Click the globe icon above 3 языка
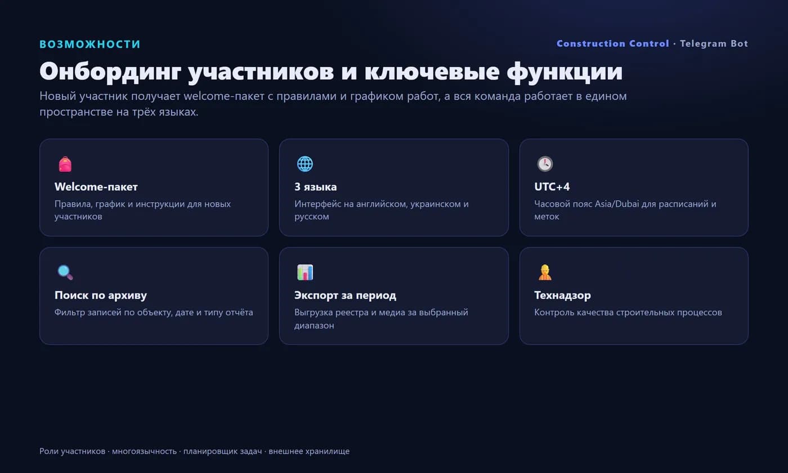The image size is (788, 473). click(x=305, y=164)
